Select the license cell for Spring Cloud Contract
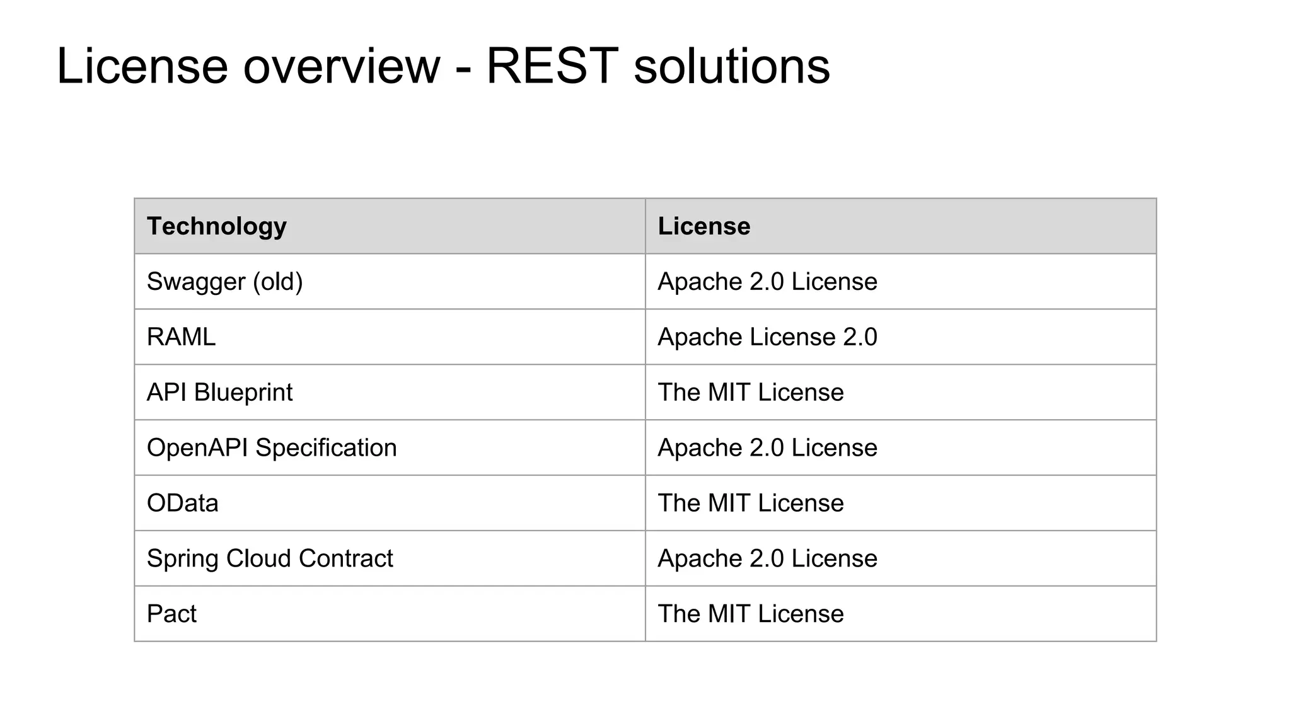Screen dimensions: 1291x726 (x=767, y=558)
